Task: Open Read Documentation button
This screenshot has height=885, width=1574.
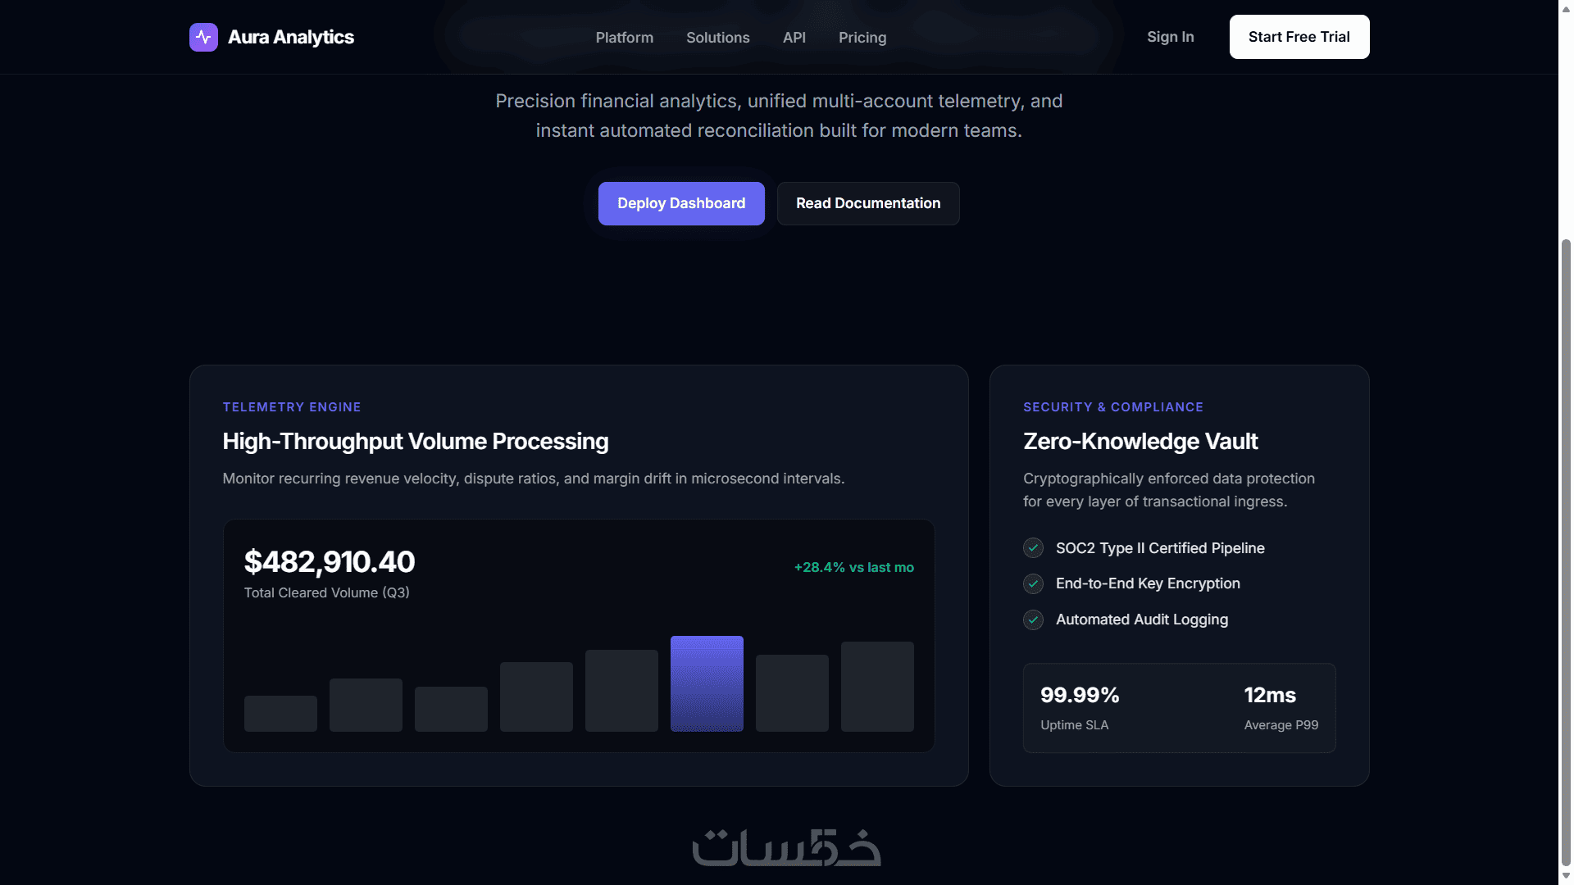Action: pos(867,203)
